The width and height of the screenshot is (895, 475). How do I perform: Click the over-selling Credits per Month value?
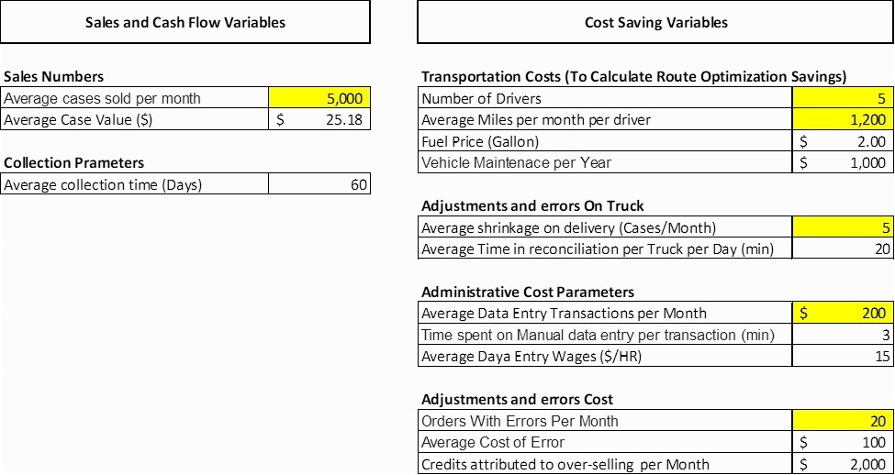tap(842, 464)
